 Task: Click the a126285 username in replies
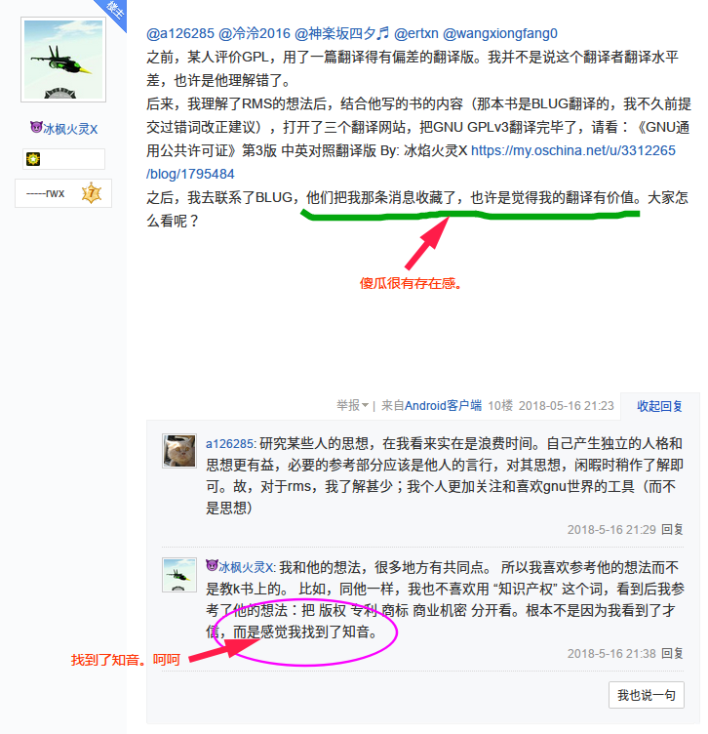pyautogui.click(x=229, y=444)
